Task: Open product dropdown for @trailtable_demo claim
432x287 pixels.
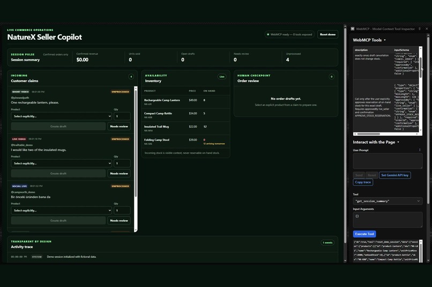Action: point(62,164)
